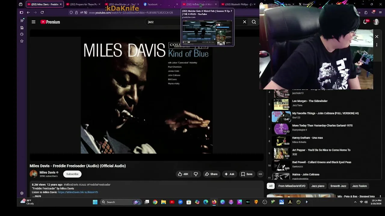The image size is (385, 216).
Task: Go back in browser history
Action: tap(28, 13)
